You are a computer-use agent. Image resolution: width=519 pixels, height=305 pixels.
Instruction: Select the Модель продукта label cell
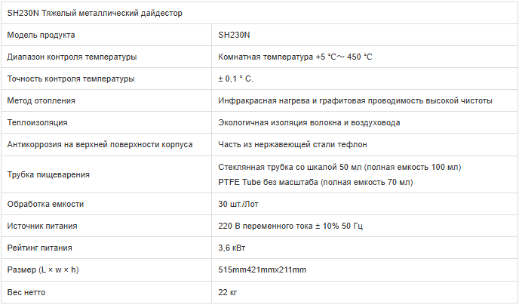coord(41,35)
